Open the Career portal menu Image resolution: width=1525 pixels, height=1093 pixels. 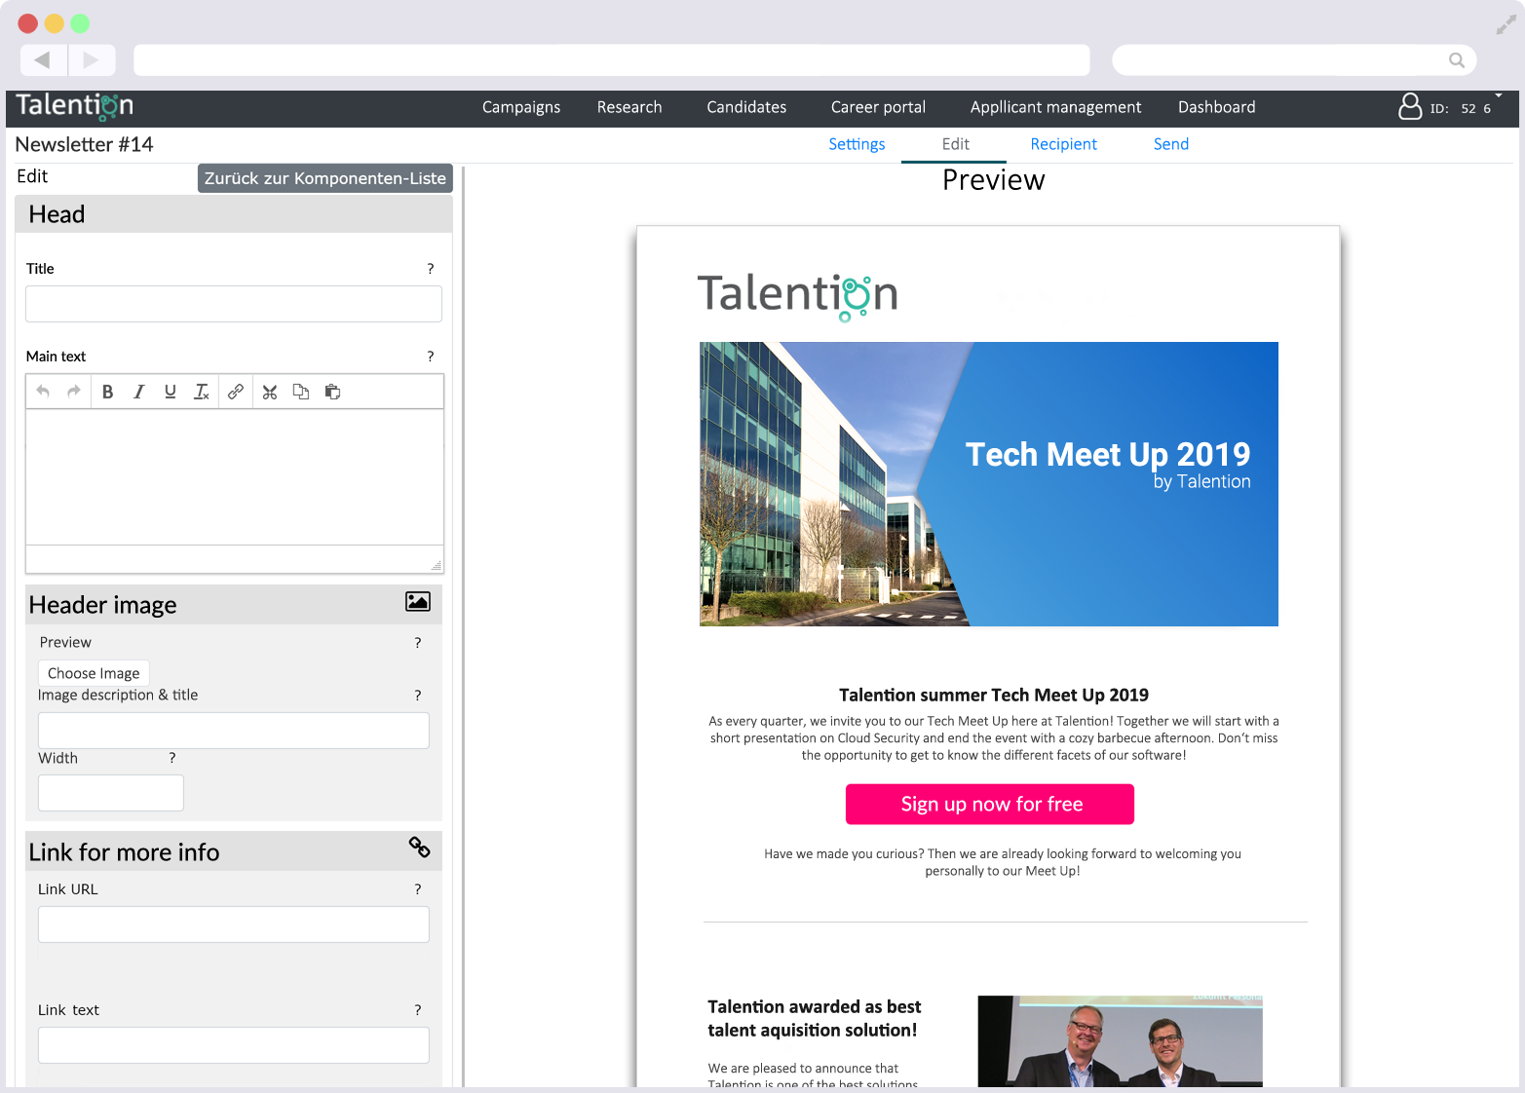[x=878, y=107]
